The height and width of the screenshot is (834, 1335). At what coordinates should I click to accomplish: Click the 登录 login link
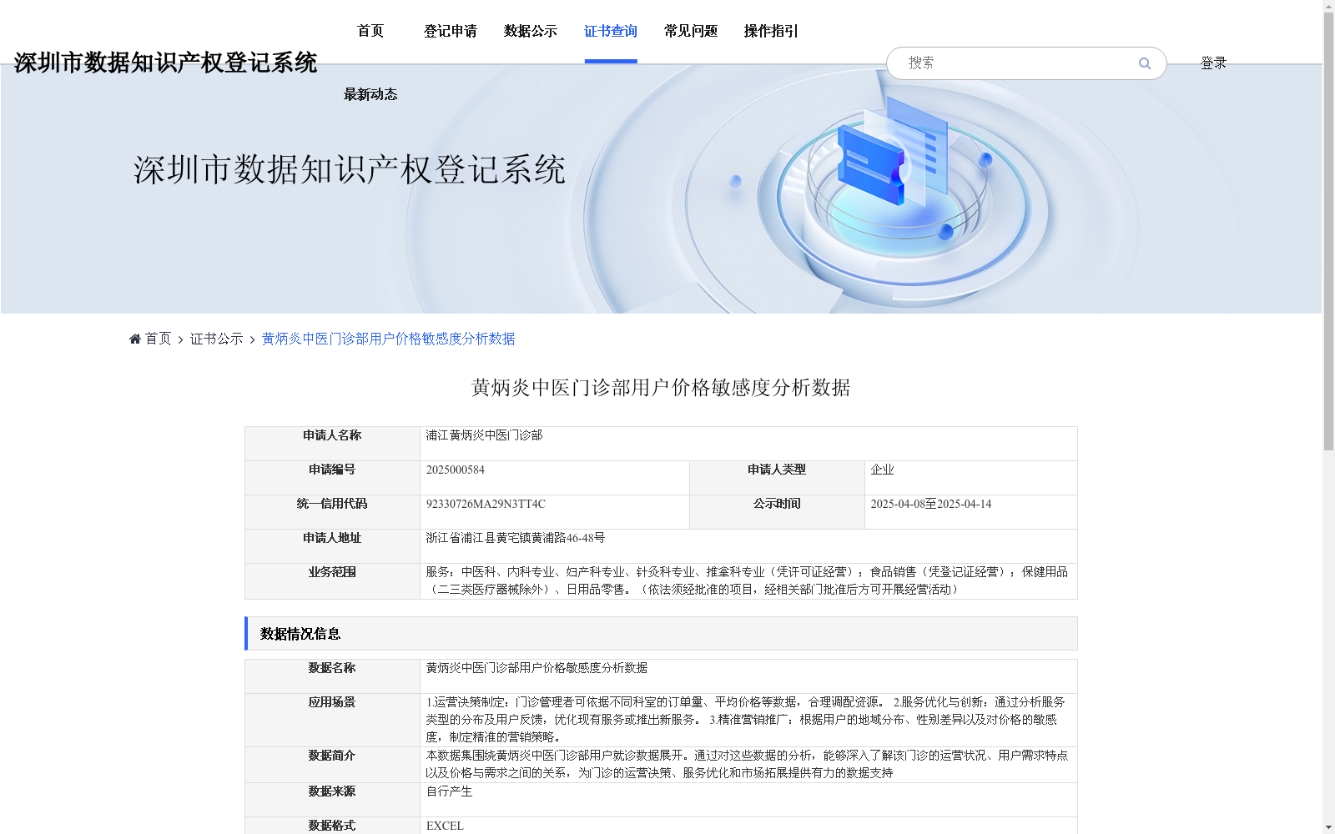pos(1213,63)
